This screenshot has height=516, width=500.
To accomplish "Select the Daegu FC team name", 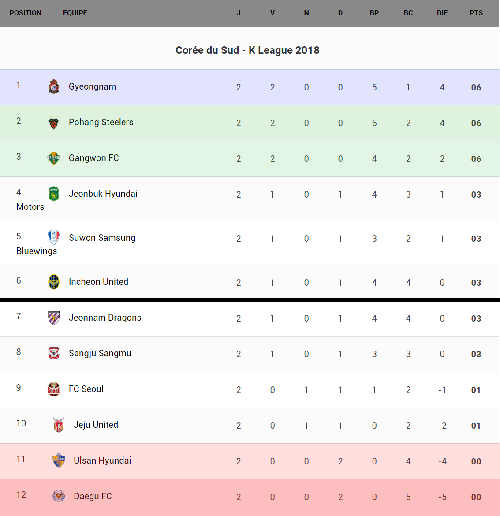I will pyautogui.click(x=93, y=496).
